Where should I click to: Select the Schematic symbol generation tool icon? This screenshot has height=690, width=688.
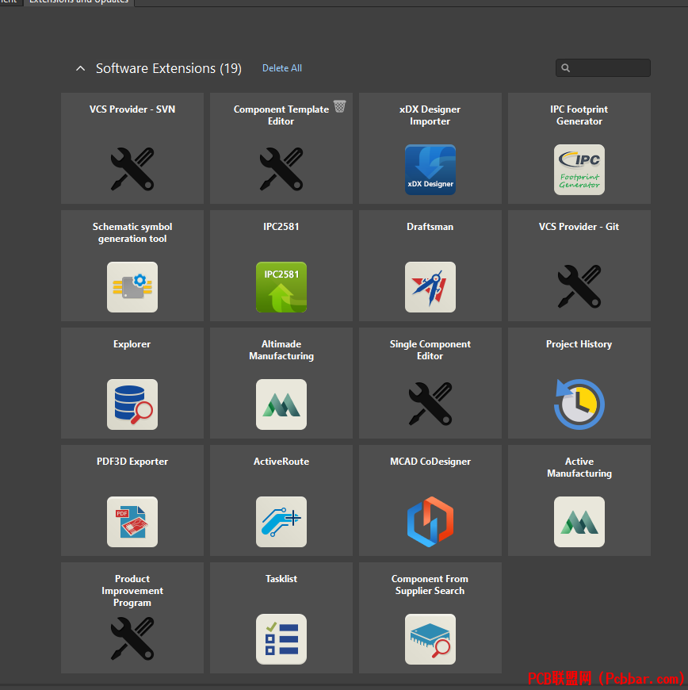click(132, 287)
